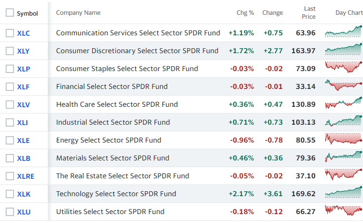Screen dimensions: 363x223
Task: Enable the checkbox next to XLB
Action: [x=10, y=158]
